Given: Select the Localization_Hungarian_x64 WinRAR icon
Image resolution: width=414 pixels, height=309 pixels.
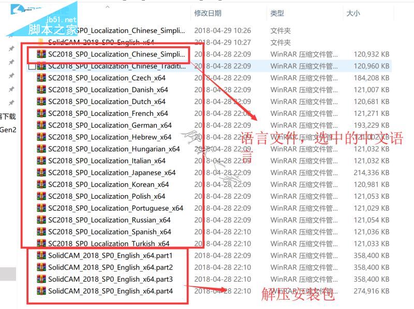Looking at the screenshot, I should coord(41,149).
